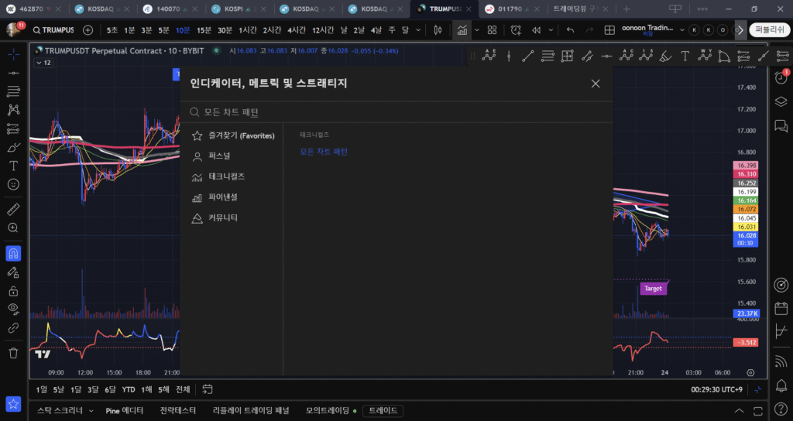Screen dimensions: 793x421
Task: Open the chat panel icon in right sidebar
Action: click(781, 126)
